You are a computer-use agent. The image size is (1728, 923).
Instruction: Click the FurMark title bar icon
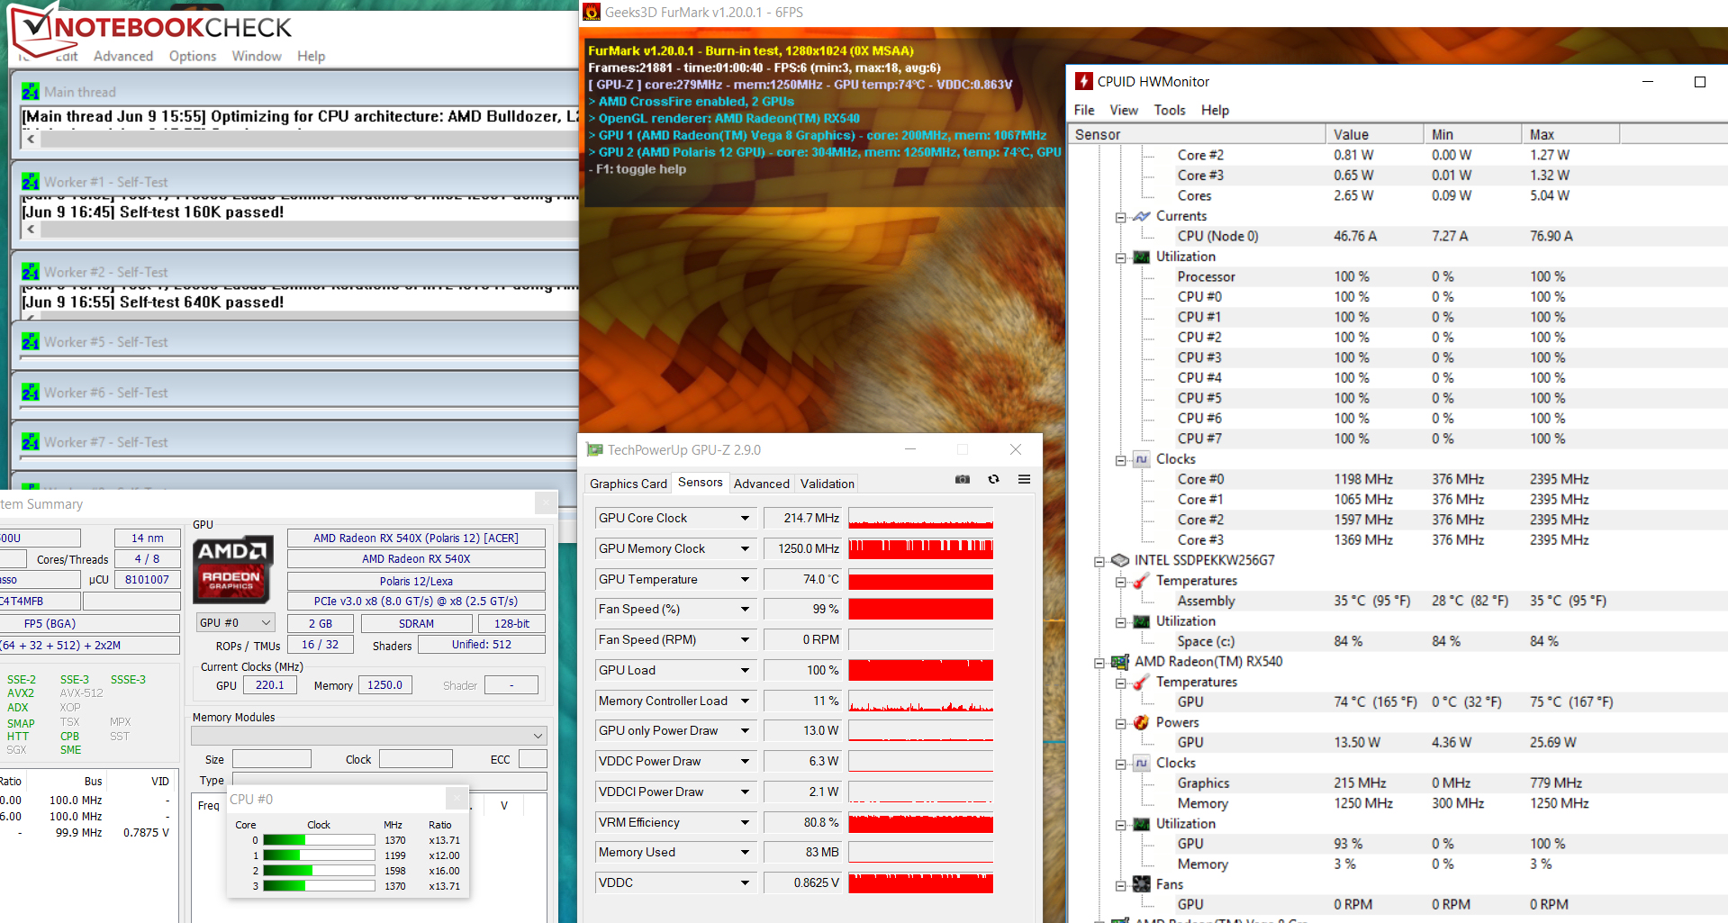pos(592,12)
